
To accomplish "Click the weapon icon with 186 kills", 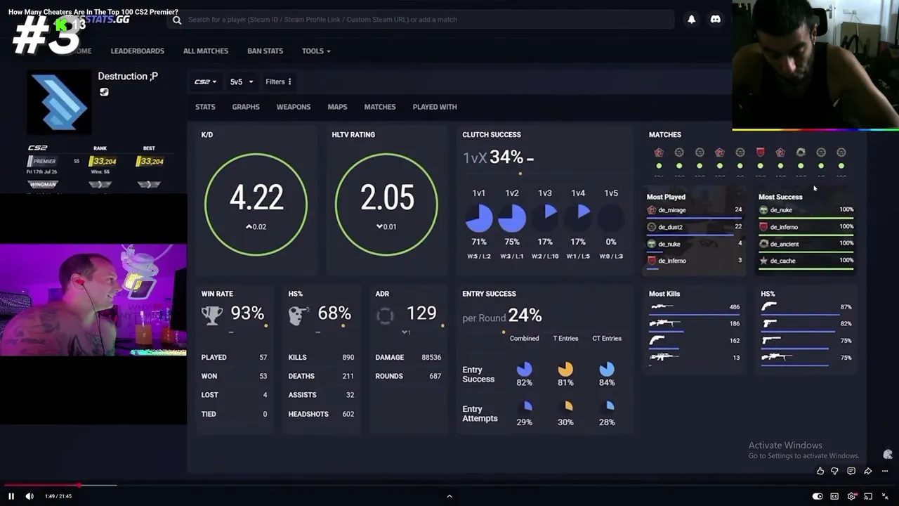I will click(665, 324).
